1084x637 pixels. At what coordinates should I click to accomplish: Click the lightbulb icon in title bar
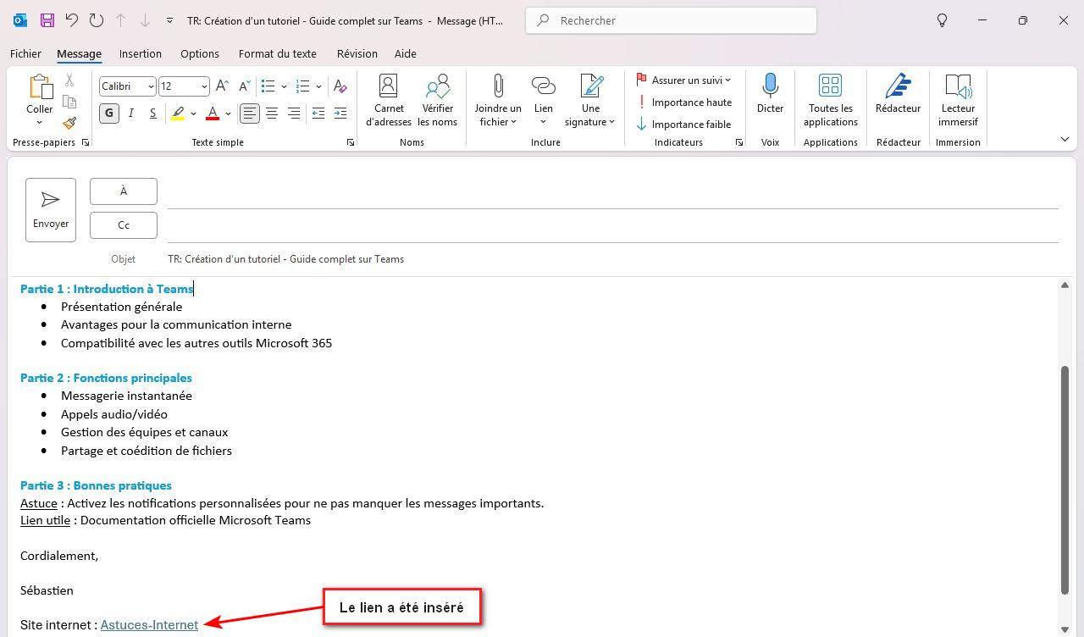(942, 20)
